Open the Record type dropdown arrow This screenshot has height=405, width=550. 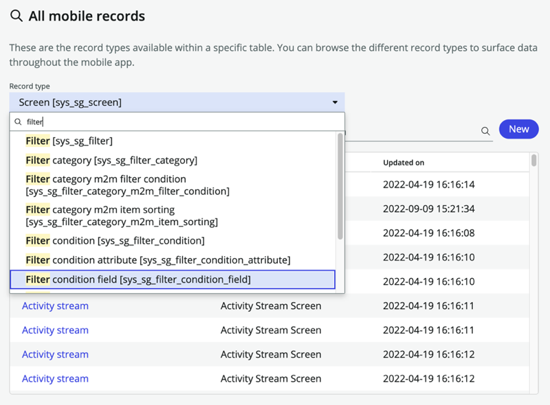[335, 102]
